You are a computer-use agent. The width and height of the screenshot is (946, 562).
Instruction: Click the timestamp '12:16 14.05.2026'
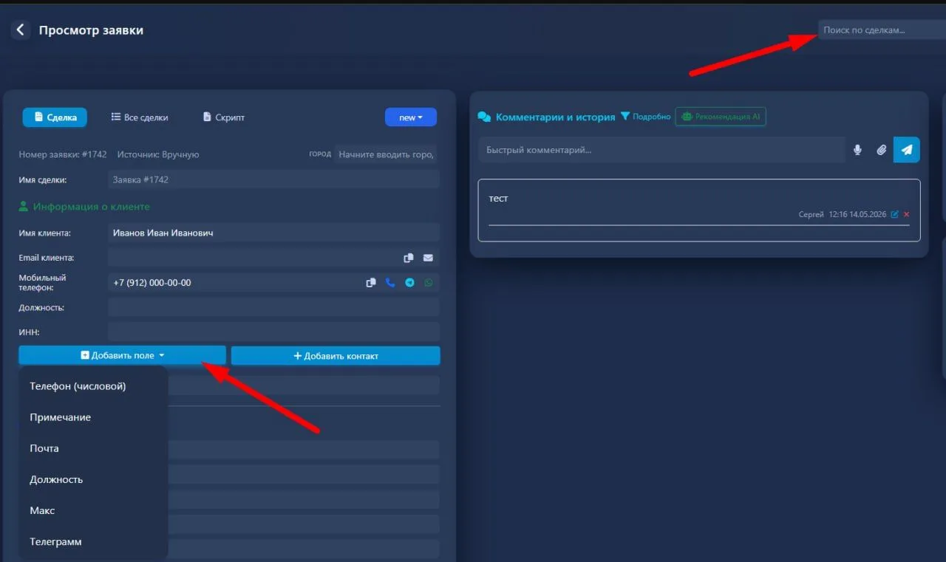click(x=857, y=214)
